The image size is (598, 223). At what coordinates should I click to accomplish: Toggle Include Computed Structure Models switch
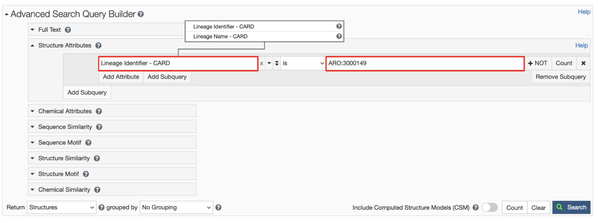tap(489, 207)
